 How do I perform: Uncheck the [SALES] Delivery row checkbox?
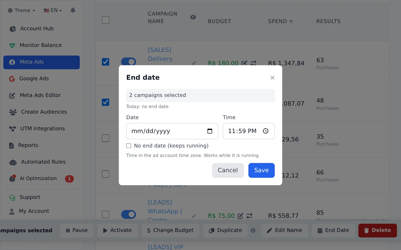106,62
